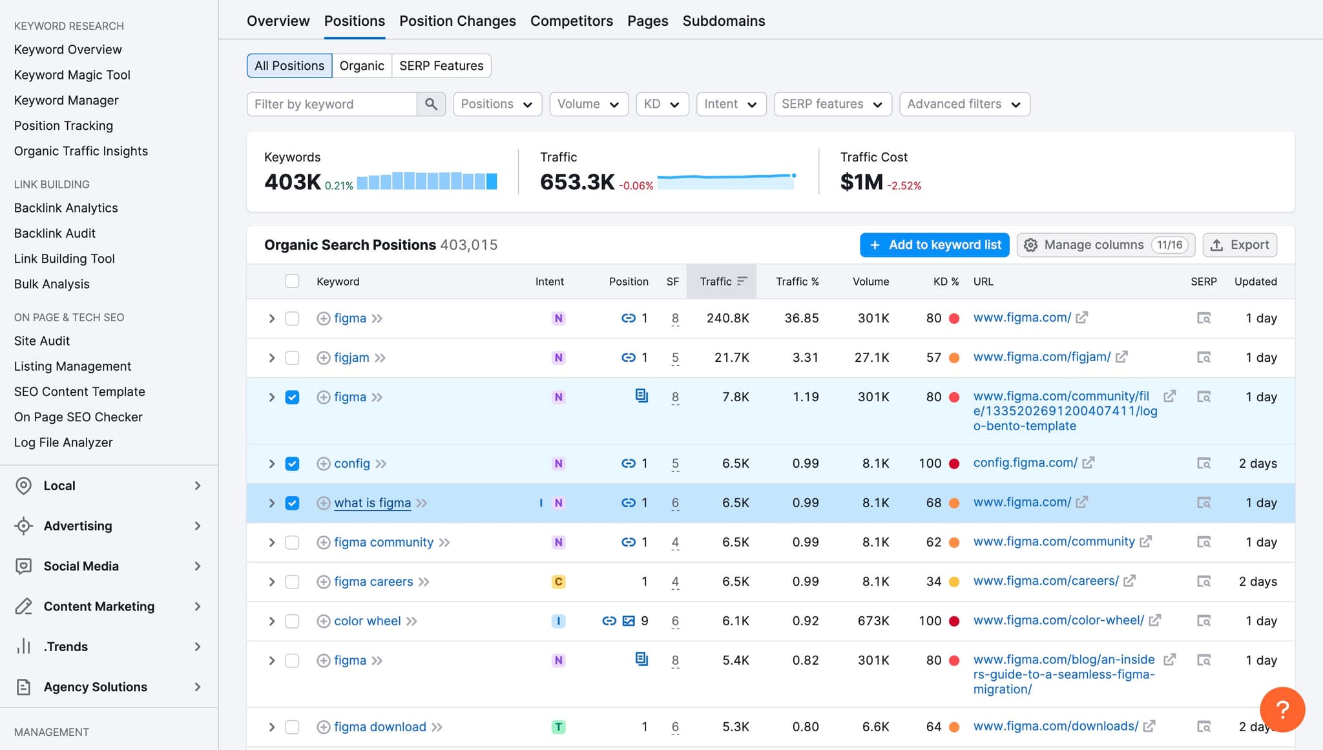Image resolution: width=1323 pixels, height=750 pixels.
Task: Click the double arrow icon next to color wheel
Action: [411, 621]
